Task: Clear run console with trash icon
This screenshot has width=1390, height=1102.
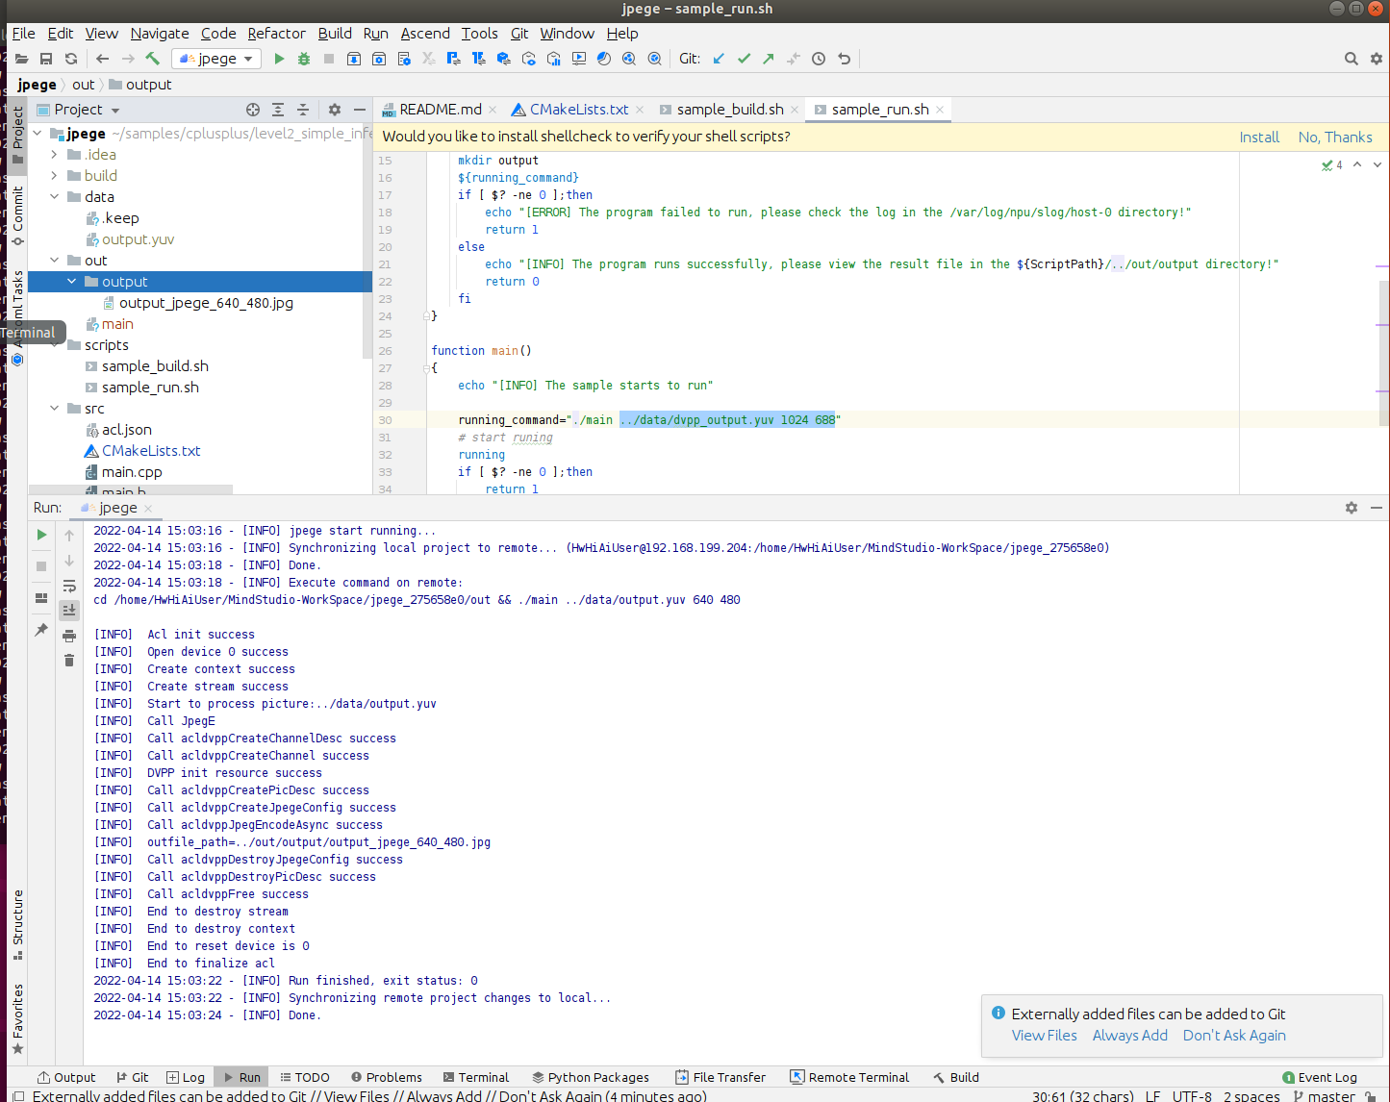Action: pyautogui.click(x=69, y=661)
